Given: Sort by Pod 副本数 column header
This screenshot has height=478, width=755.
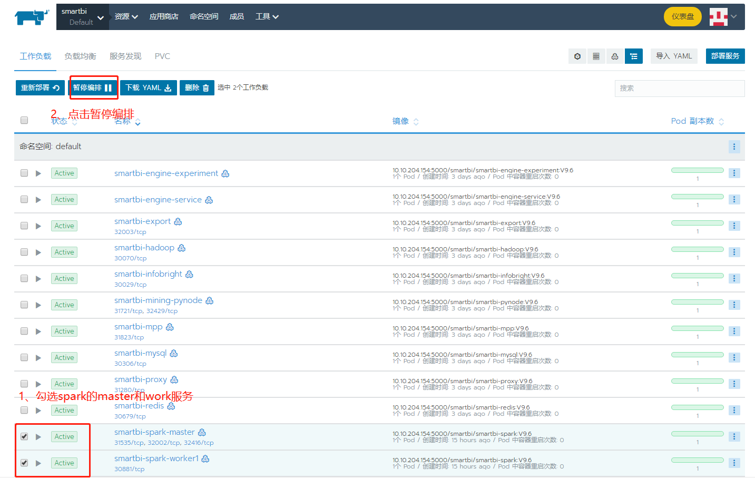Looking at the screenshot, I should coord(698,121).
